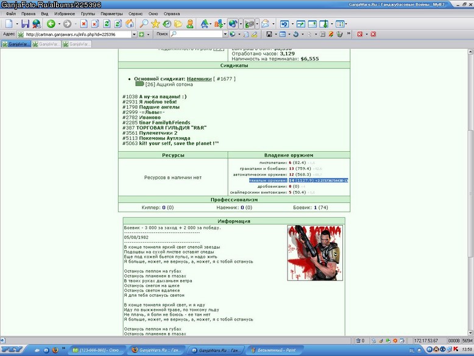The width and height of the screenshot is (474, 356).
Task: Open the Параметры menu
Action: coord(112,13)
